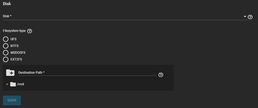This screenshot has height=108, width=258.
Task: Open the Disk dropdown arrow
Action: (245, 17)
